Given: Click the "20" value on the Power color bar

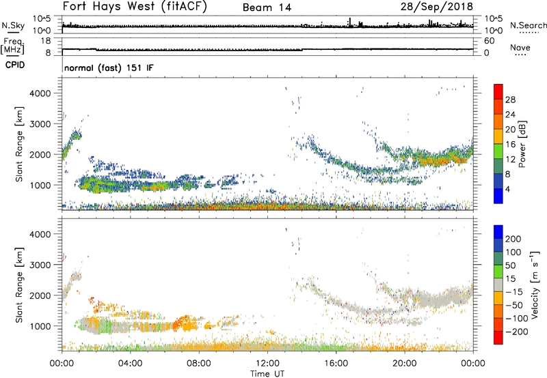Looking at the screenshot, I should pos(510,130).
